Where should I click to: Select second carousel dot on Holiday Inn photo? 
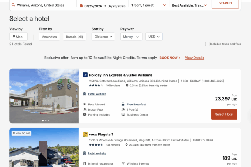click(46, 121)
